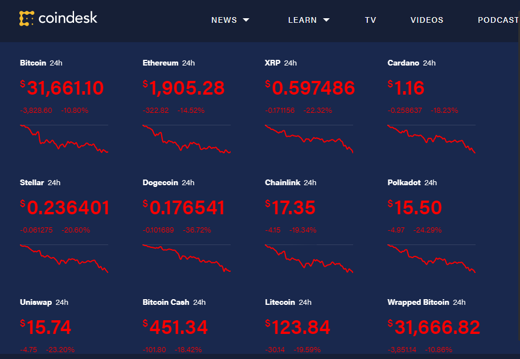This screenshot has height=359, width=520.
Task: Click the Bitcoin coin name link
Action: click(x=33, y=63)
